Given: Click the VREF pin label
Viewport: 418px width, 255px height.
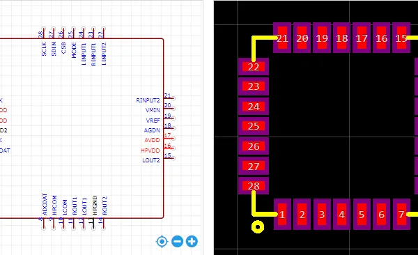Looking at the screenshot, I should click(153, 121).
